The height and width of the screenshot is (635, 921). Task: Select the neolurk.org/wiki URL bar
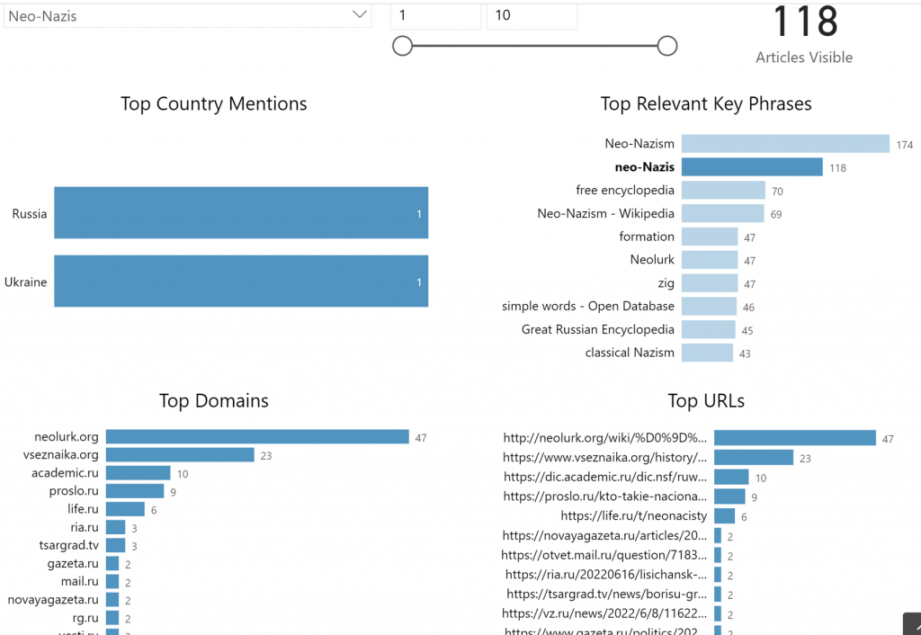tap(795, 438)
